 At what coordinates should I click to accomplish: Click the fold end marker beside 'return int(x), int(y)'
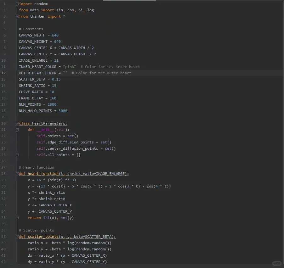[x=17, y=218]
